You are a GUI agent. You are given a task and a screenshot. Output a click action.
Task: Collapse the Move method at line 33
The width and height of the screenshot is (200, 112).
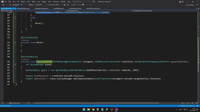[x=15, y=42]
